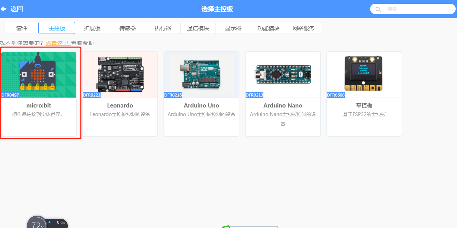The image size is (457, 228).
Task: Open the 网络服务 tab
Action: [x=304, y=28]
